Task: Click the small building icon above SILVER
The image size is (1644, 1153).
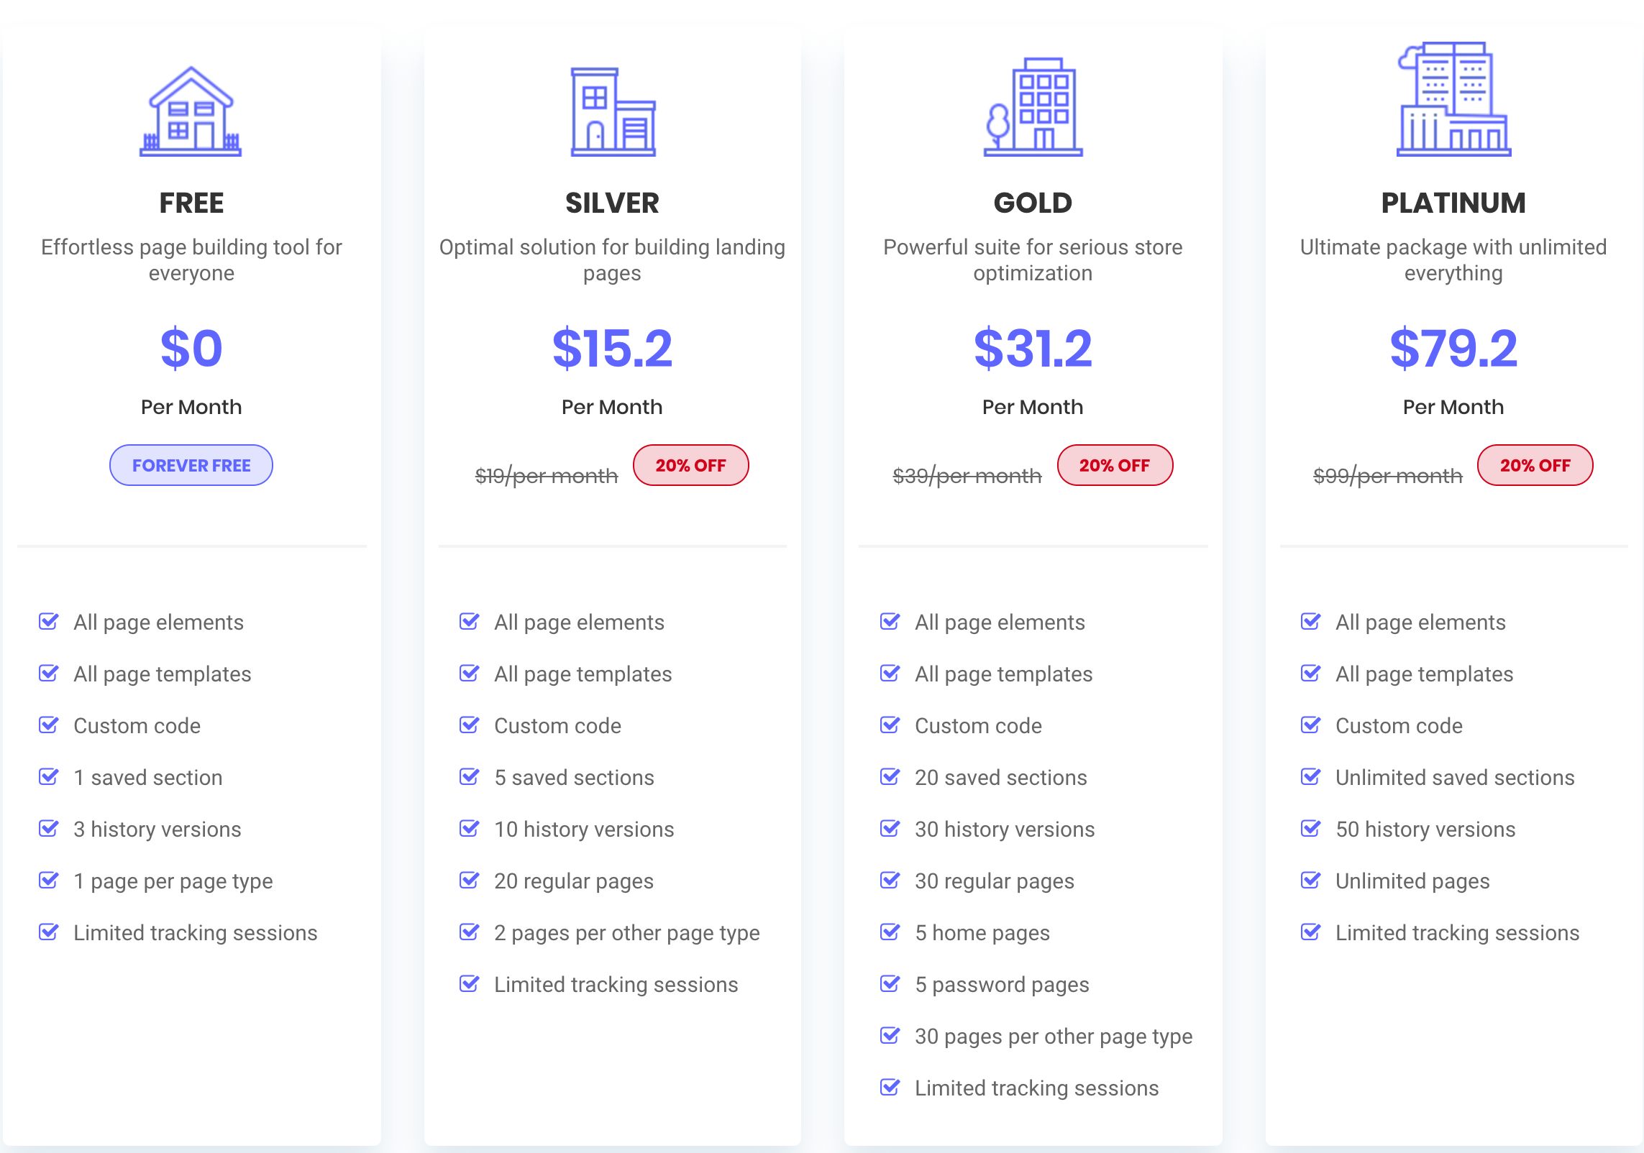Action: (x=613, y=111)
